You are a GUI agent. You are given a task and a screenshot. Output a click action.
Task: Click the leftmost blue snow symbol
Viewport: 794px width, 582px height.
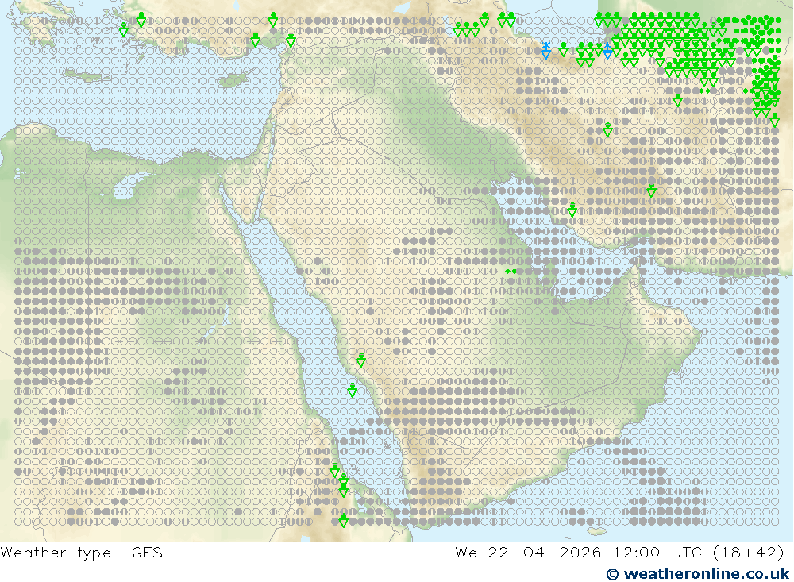click(546, 51)
